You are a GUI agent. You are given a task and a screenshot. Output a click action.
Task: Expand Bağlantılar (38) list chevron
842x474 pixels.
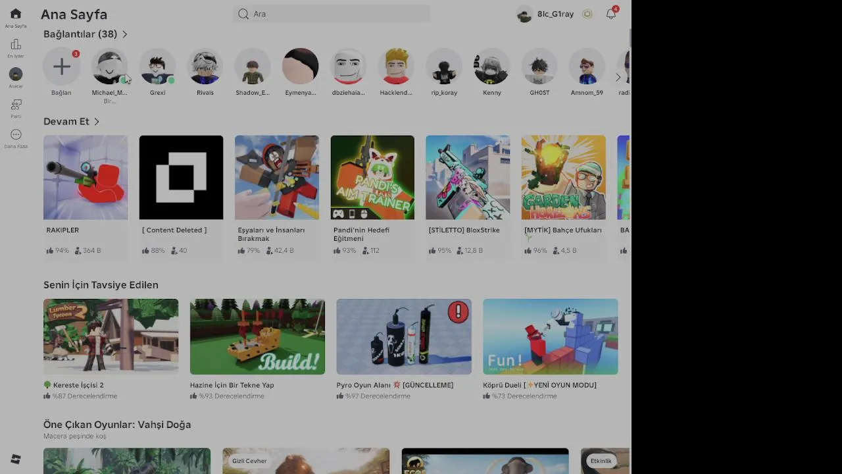tap(125, 34)
